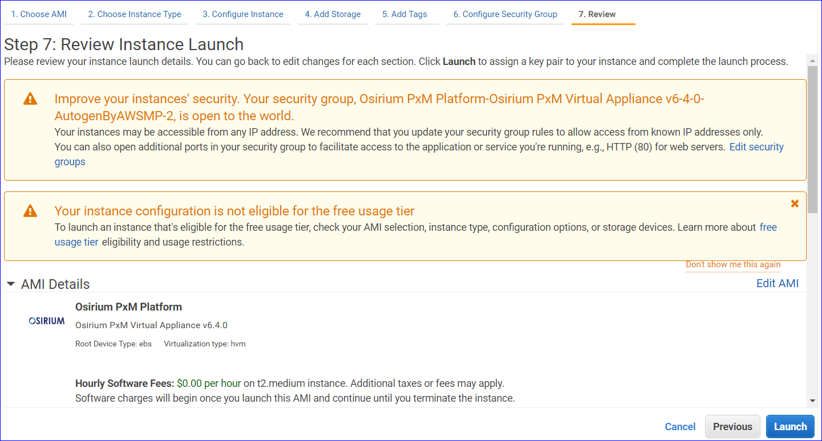This screenshot has height=441, width=822.
Task: Click Don't show me this again
Action: point(733,264)
